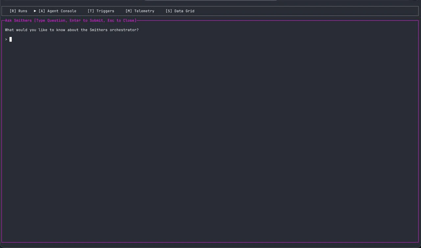421x248 pixels.
Task: Click the Smithers orchestrator question text
Action: point(72,30)
